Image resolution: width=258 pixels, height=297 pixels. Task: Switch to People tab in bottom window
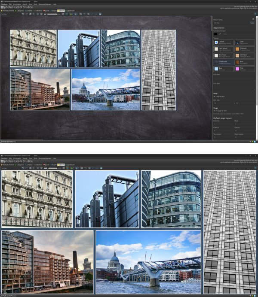point(54,165)
